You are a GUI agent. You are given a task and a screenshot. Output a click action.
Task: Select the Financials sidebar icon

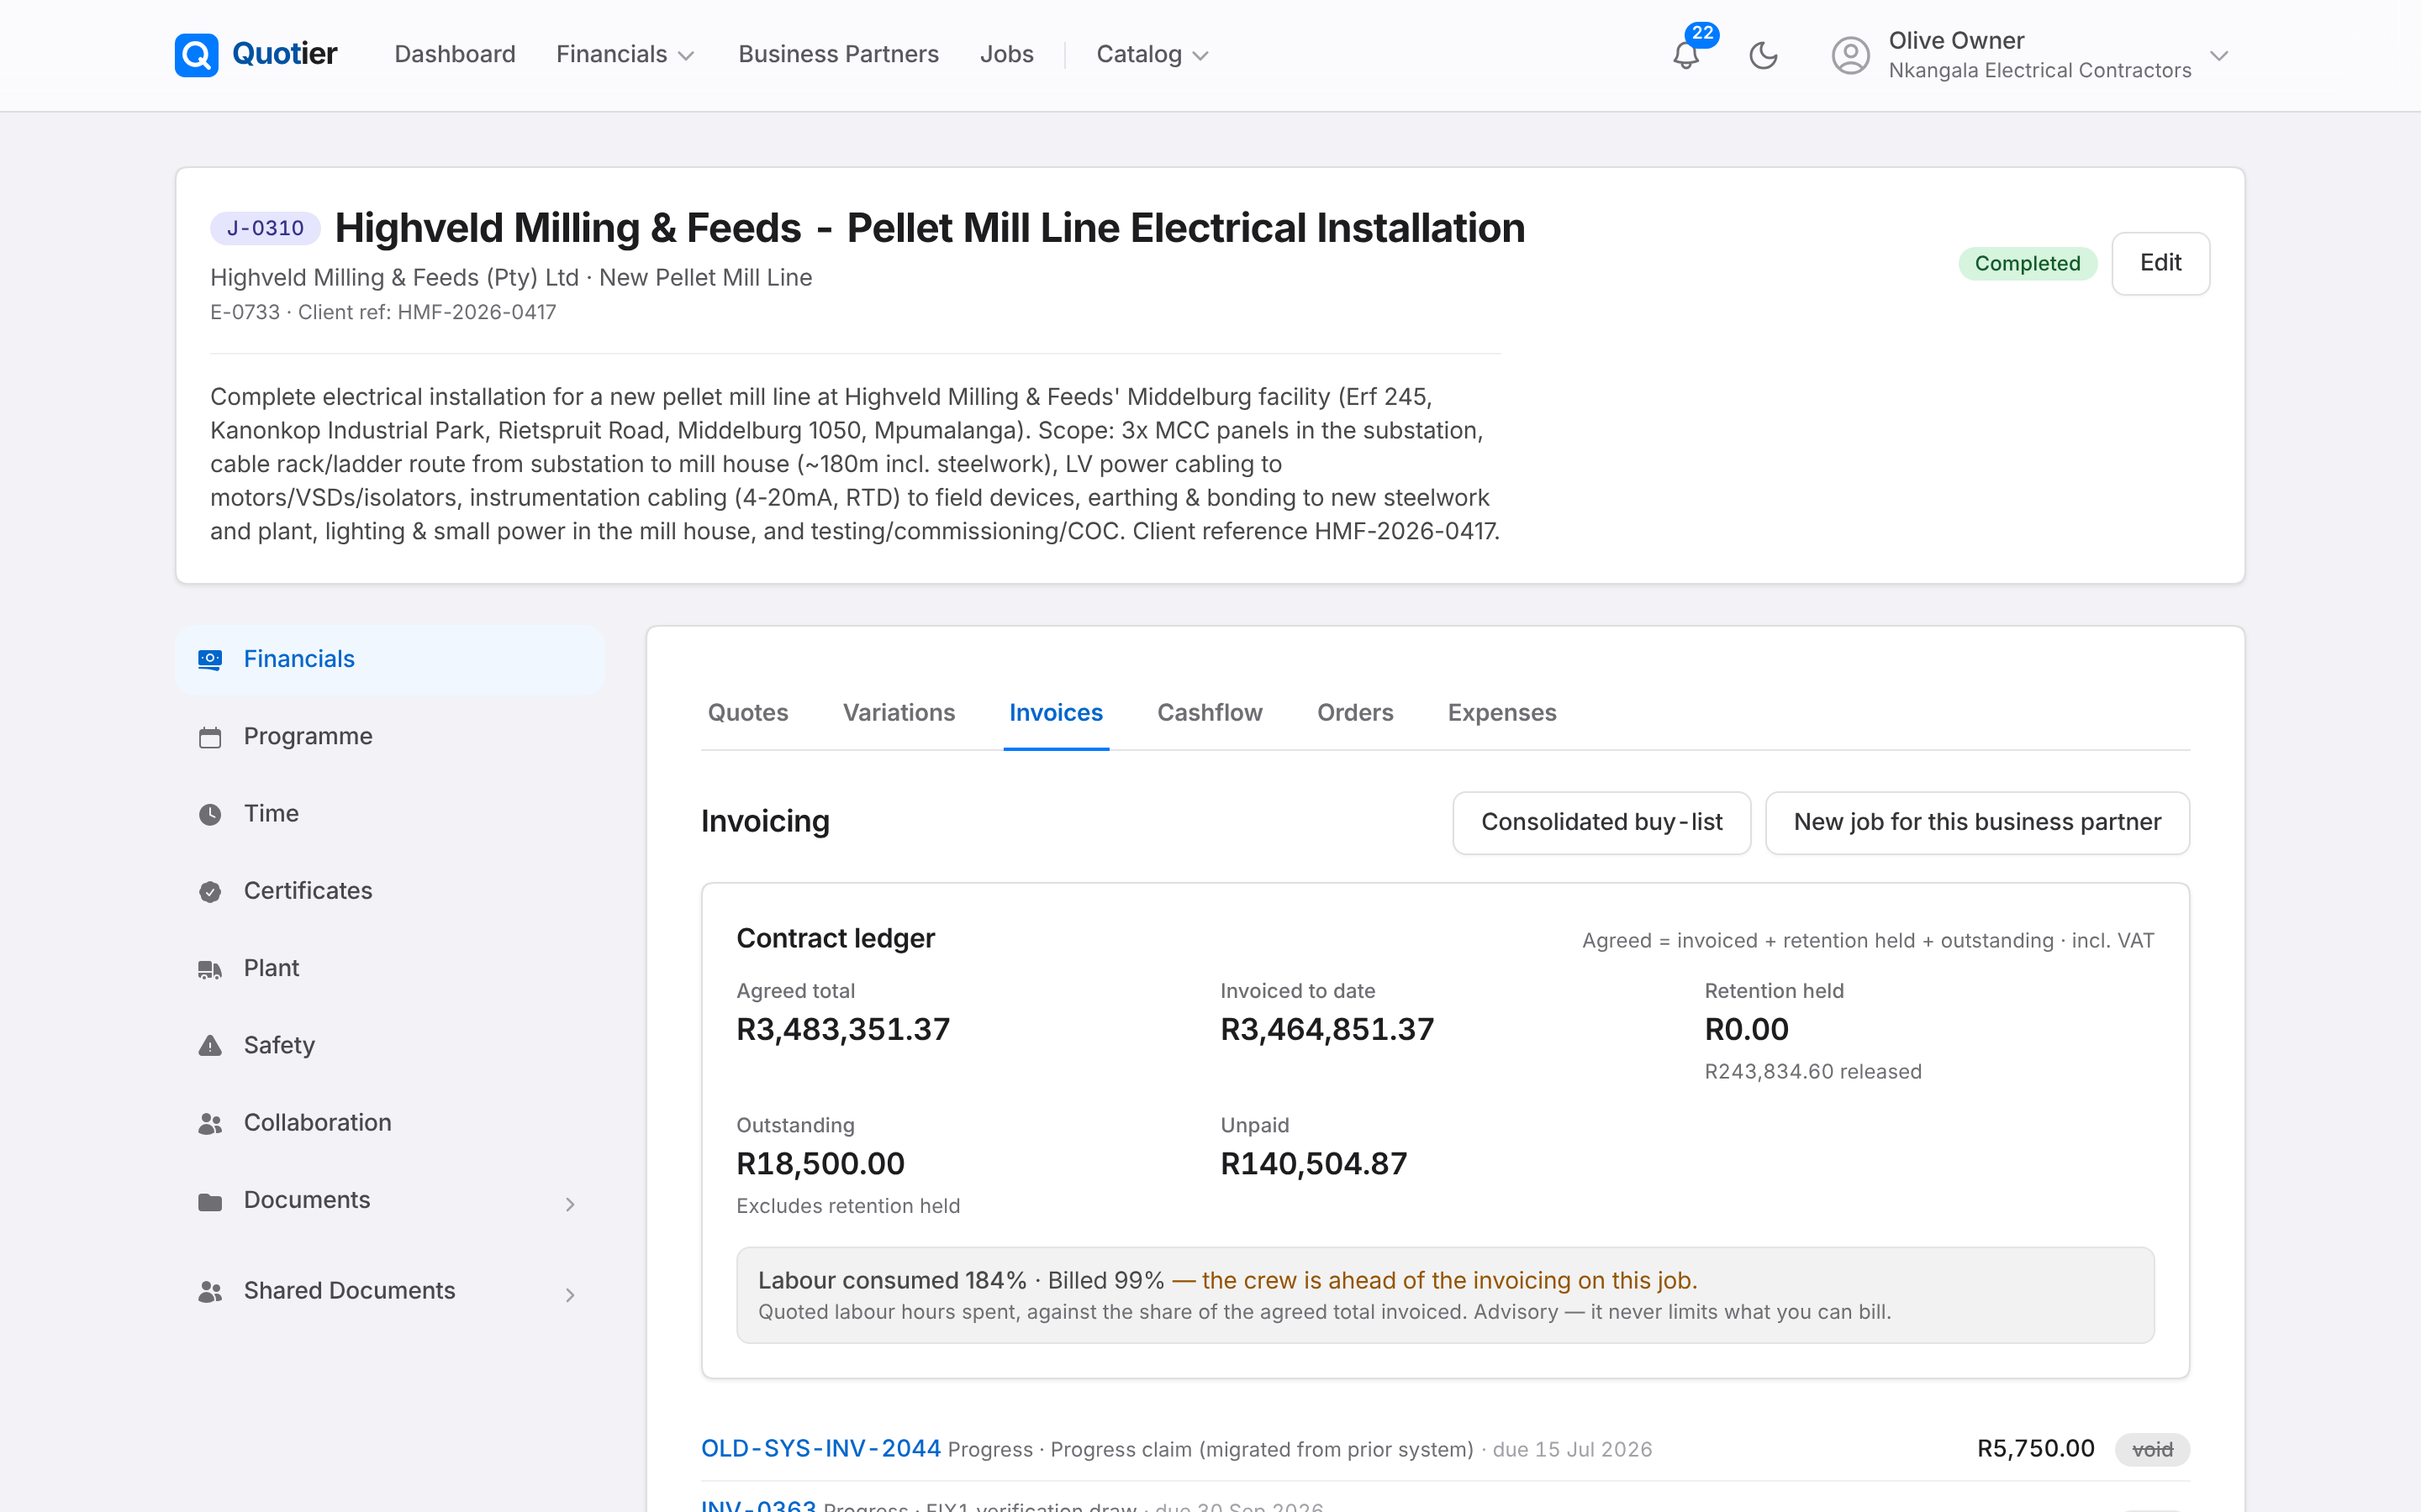click(210, 660)
